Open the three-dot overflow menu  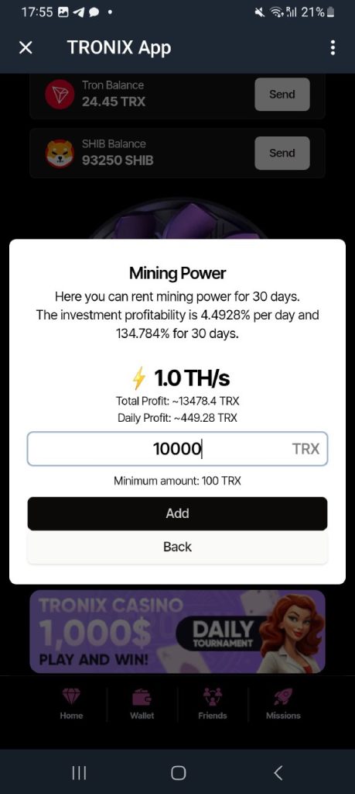[x=333, y=47]
